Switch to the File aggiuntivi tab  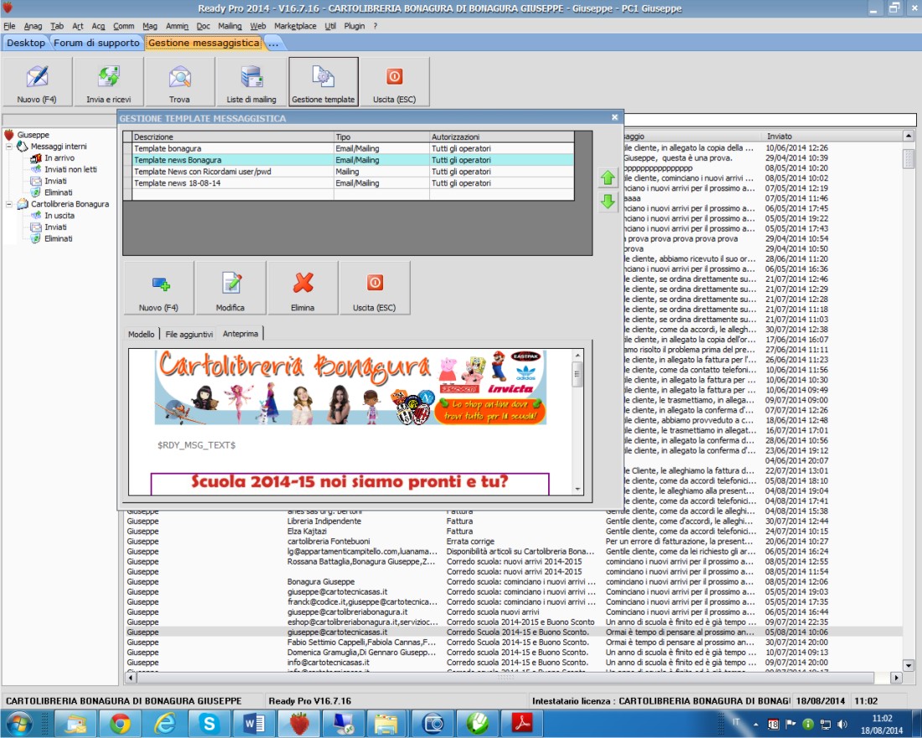click(x=189, y=334)
